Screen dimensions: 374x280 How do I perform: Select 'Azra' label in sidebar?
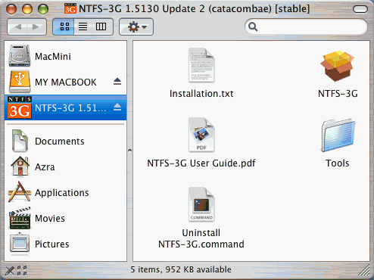(x=45, y=167)
